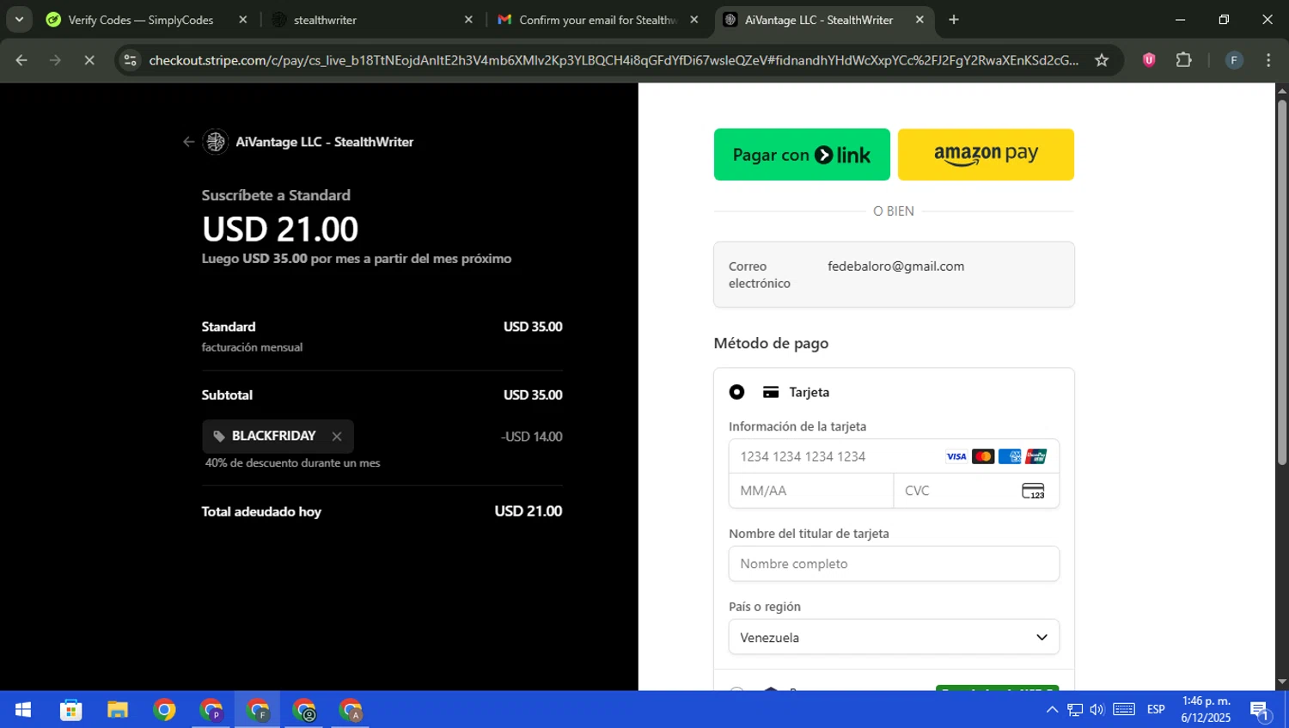Close the Verify Codes tab
This screenshot has width=1289, height=728.
coord(243,20)
